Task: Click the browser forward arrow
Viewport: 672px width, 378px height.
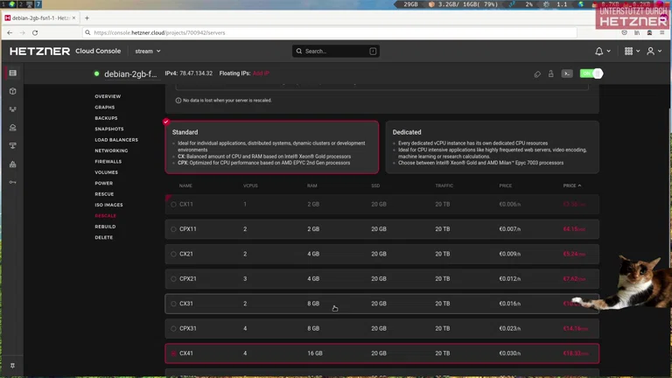Action: pos(22,32)
